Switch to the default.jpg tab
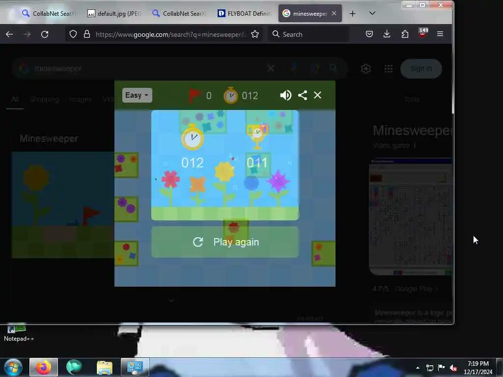 click(x=114, y=13)
